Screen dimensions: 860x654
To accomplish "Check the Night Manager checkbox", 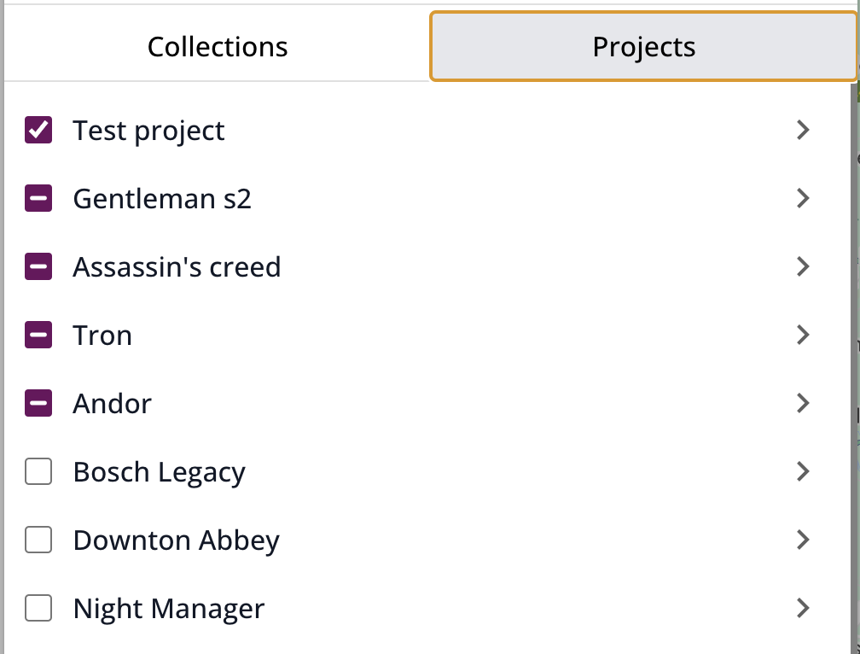I will (x=38, y=608).
